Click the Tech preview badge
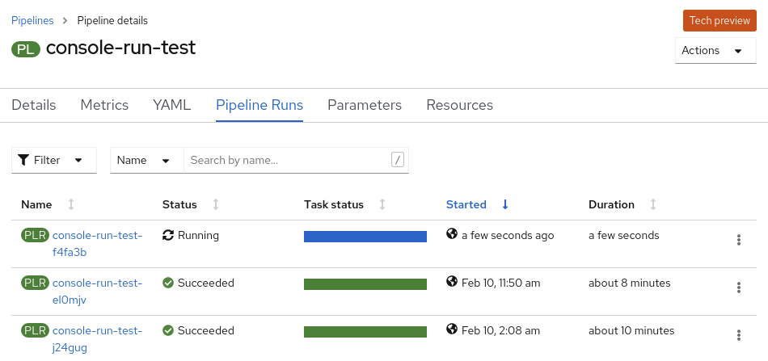This screenshot has width=768, height=361. pos(719,21)
